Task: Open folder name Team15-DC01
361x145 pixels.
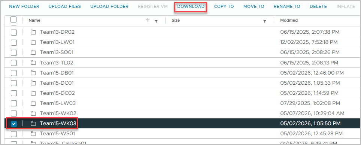Action: [x=57, y=83]
